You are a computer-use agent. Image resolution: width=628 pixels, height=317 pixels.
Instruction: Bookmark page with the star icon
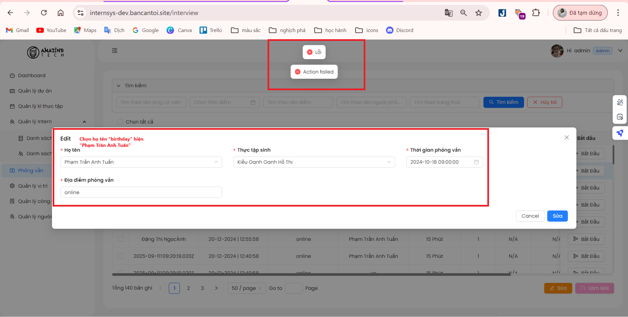click(x=479, y=13)
